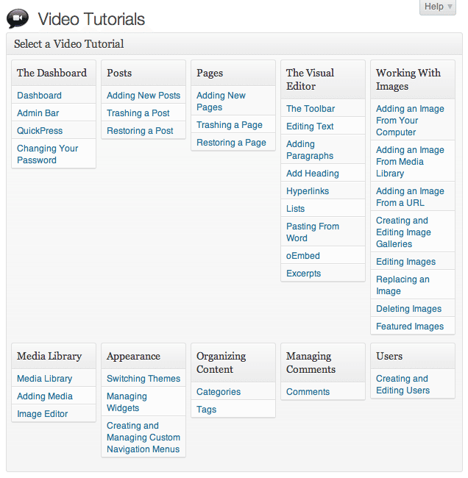Click the Categories tutorial link
The image size is (468, 478).
pos(218,392)
